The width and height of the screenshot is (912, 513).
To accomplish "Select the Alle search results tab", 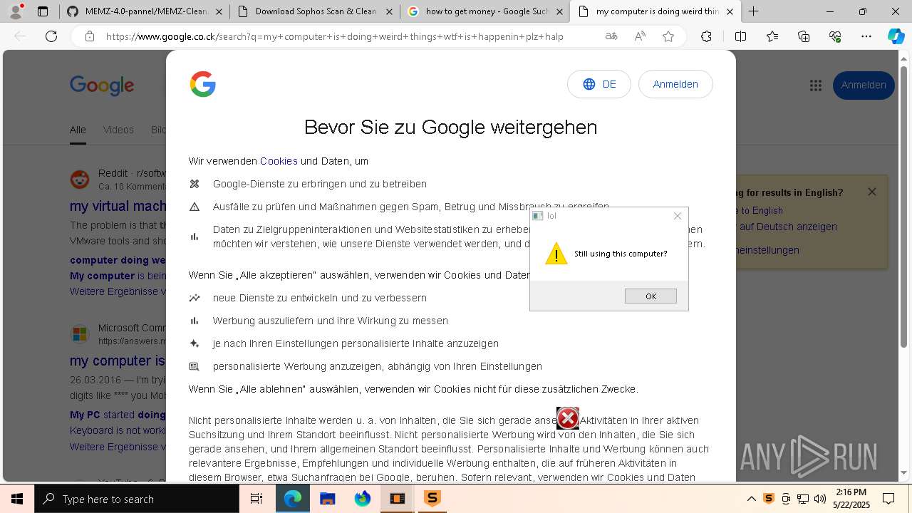I will click(x=78, y=130).
